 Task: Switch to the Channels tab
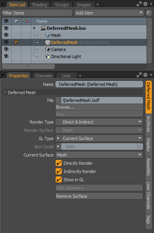coord(43,76)
